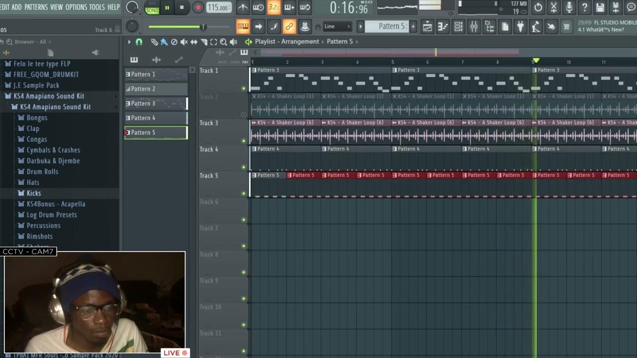This screenshot has height=358, width=637.
Task: Open the channel rack icon
Action: click(458, 27)
